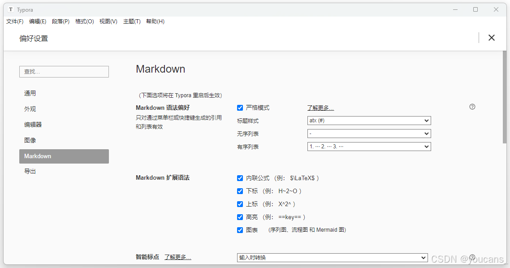The width and height of the screenshot is (510, 268).
Task: Open the 主题(T) menu
Action: pos(132,22)
